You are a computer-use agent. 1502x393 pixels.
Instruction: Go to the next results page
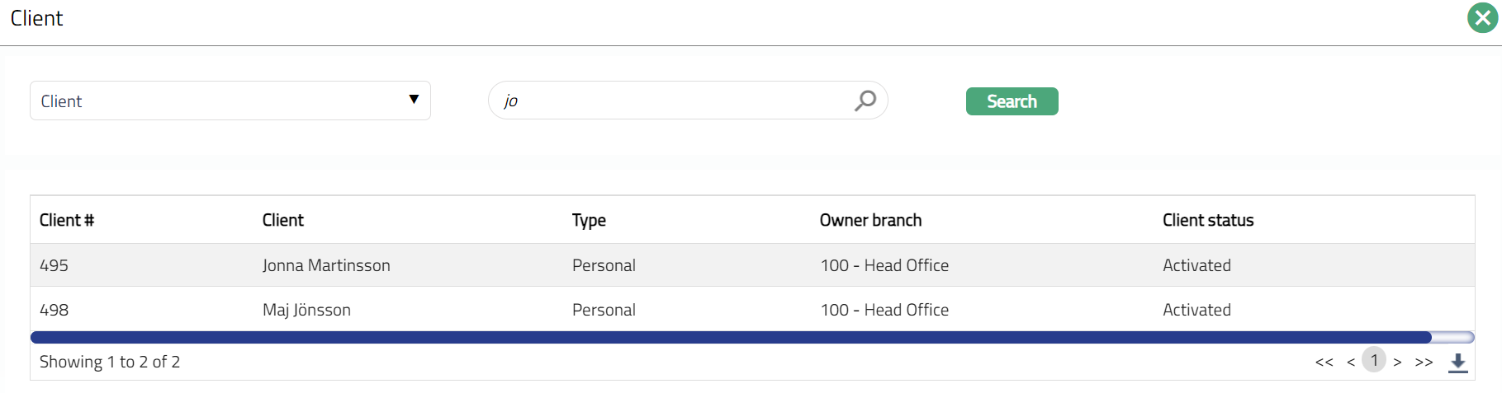pyautogui.click(x=1397, y=363)
